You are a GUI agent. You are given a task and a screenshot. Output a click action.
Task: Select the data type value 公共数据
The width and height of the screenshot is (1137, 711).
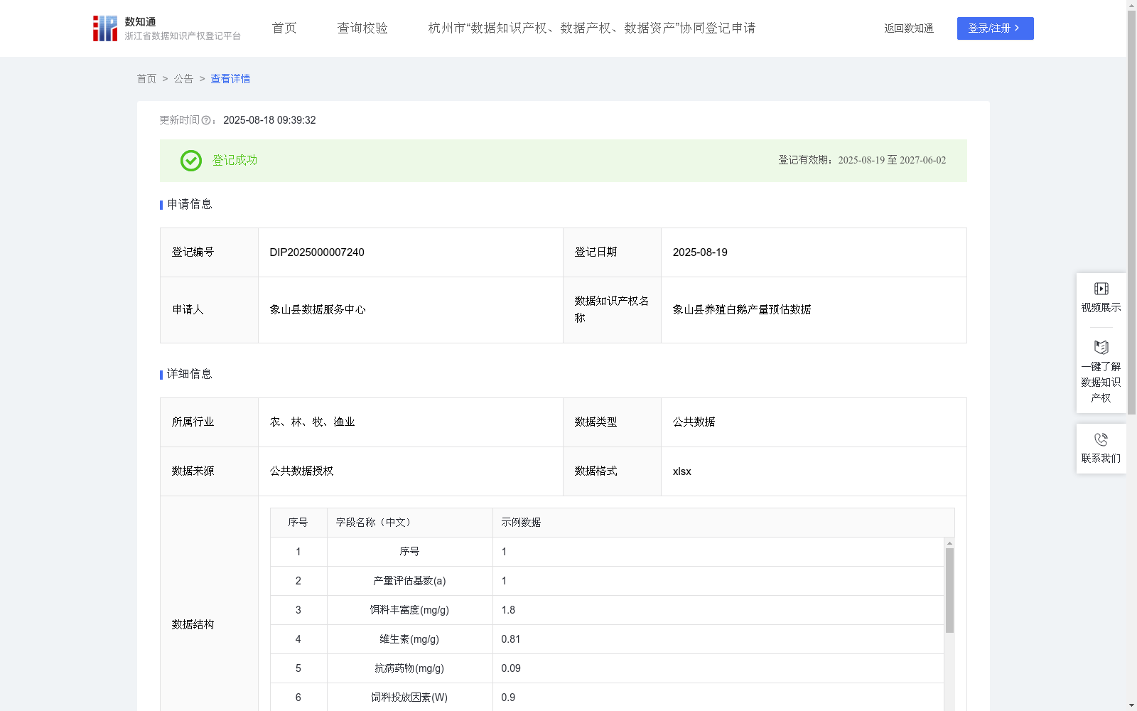pyautogui.click(x=694, y=422)
